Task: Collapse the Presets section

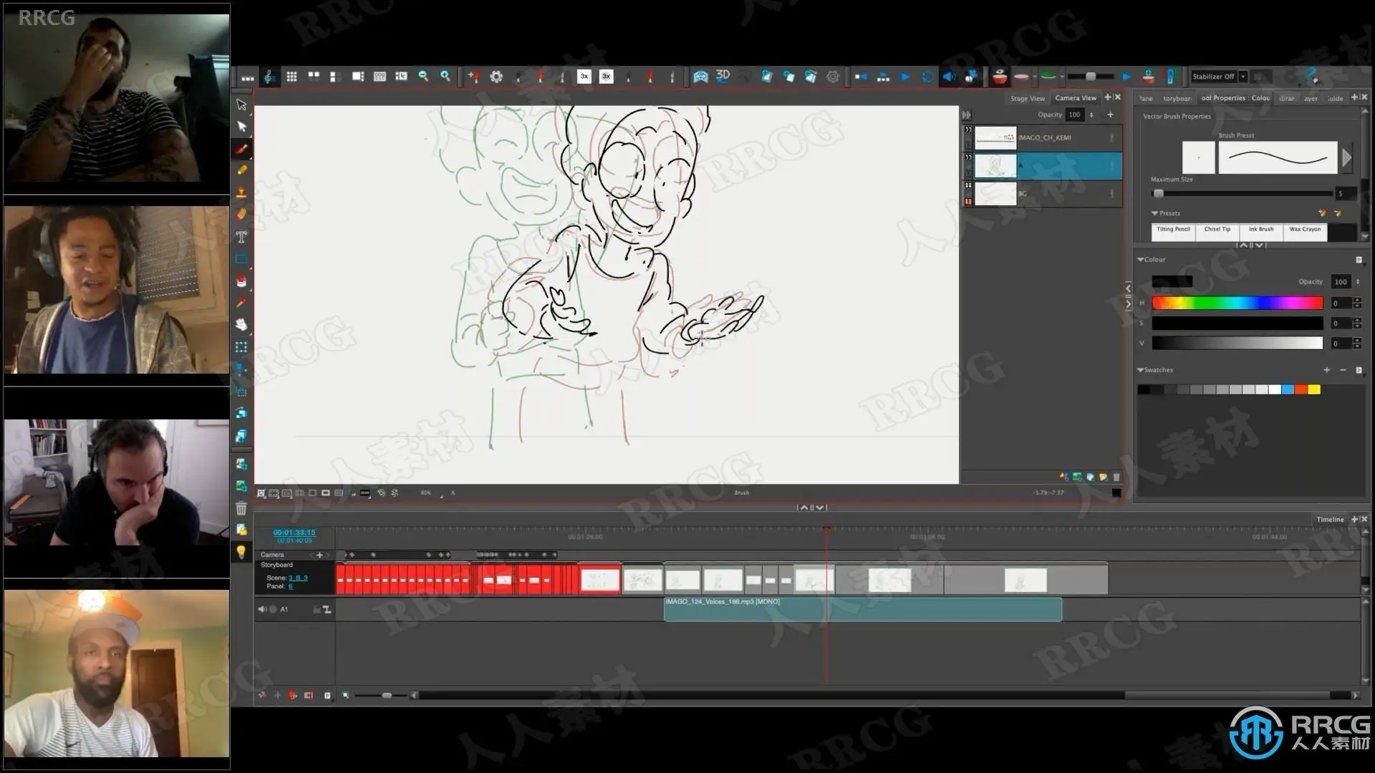Action: click(x=1154, y=213)
